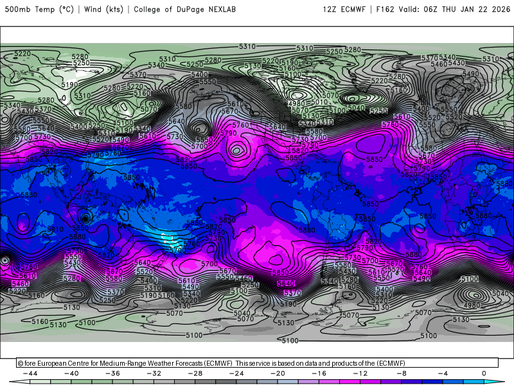Viewport: 514px width, 385px height.
Task: Click the "500mb Temp (°C)" title text
Action: point(39,10)
